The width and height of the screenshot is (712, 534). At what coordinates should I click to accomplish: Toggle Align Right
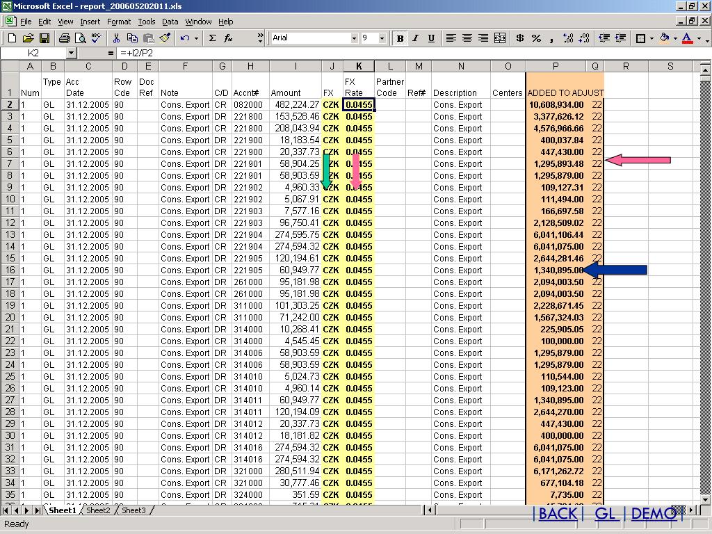[x=483, y=38]
